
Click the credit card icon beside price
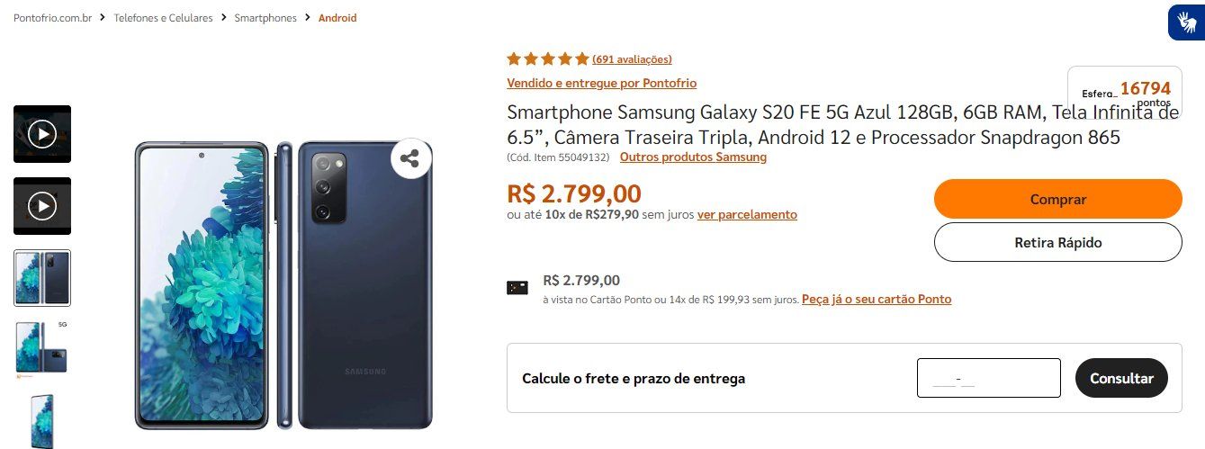coord(517,288)
